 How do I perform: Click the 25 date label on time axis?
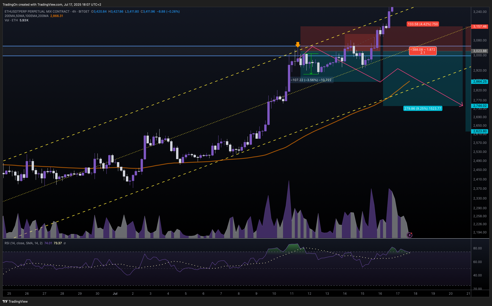pos(9,294)
